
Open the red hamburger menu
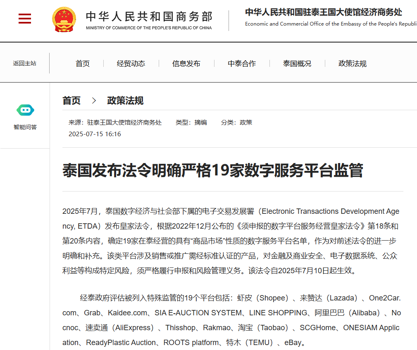(x=25, y=19)
